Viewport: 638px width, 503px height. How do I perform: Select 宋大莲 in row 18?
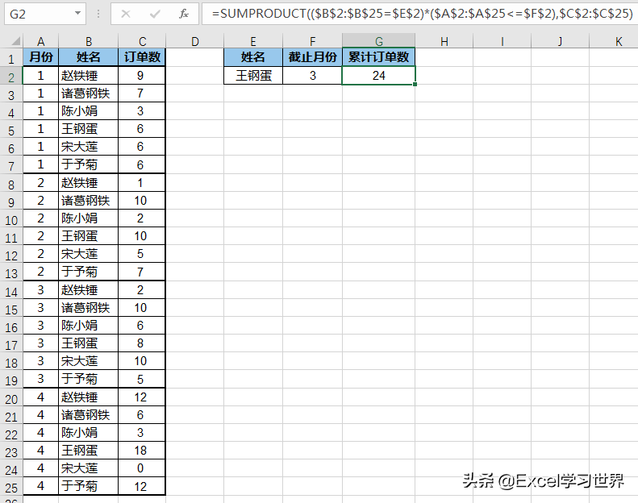point(88,361)
